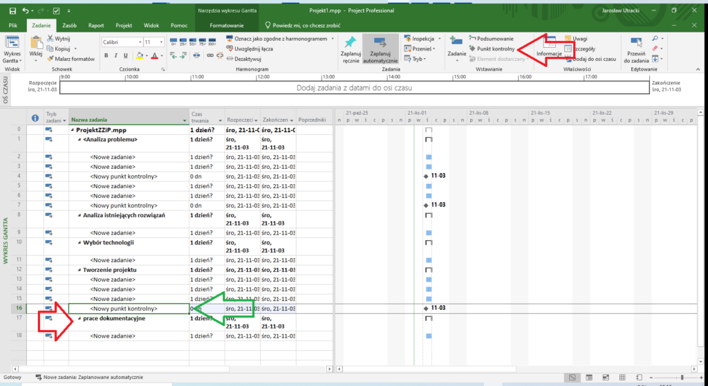Select the Malarz formatów format painter
708x386 pixels.
point(70,59)
